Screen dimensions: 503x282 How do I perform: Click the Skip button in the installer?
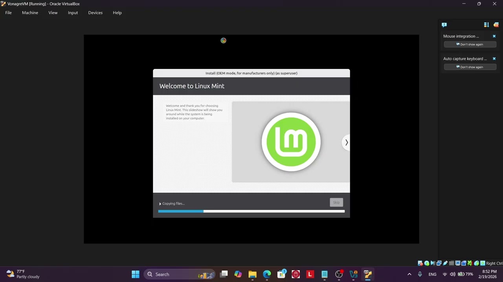point(336,202)
